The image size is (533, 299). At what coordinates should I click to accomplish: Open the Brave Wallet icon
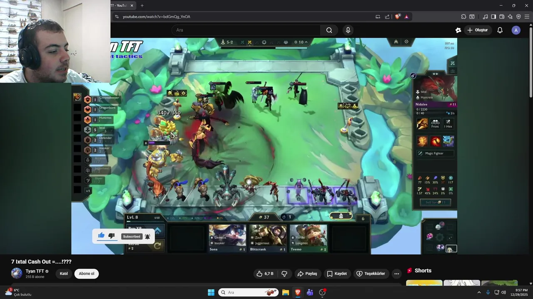pyautogui.click(x=502, y=17)
